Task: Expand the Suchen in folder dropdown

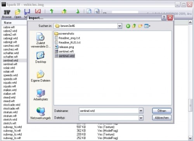Action: (120, 26)
